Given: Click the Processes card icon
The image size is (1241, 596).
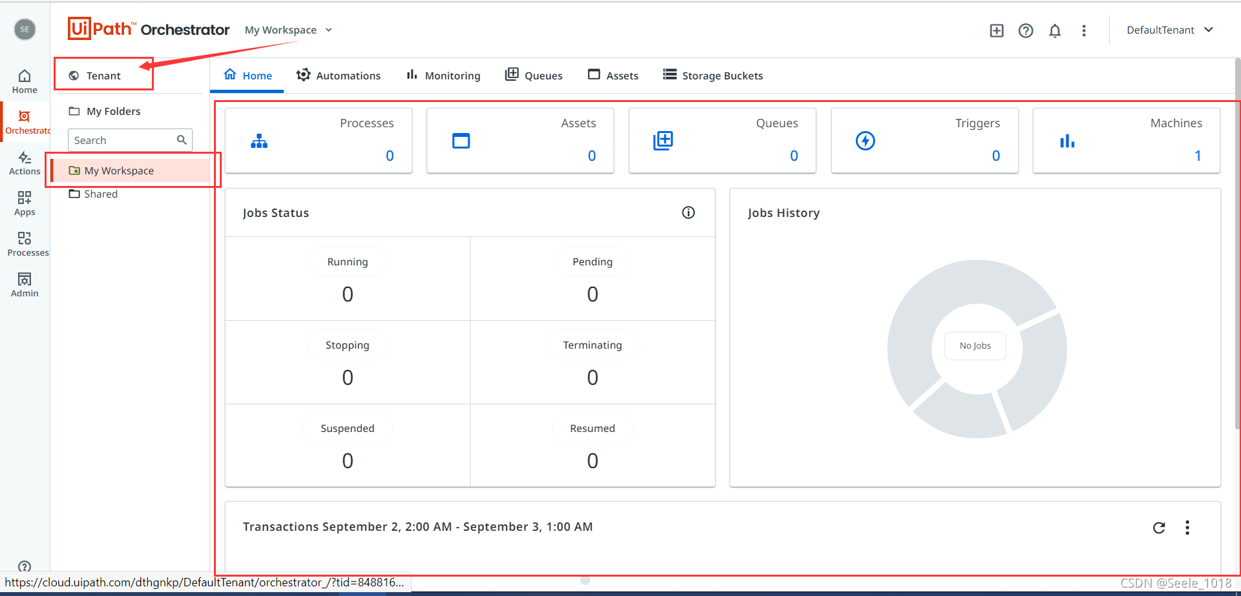Looking at the screenshot, I should click(x=259, y=141).
